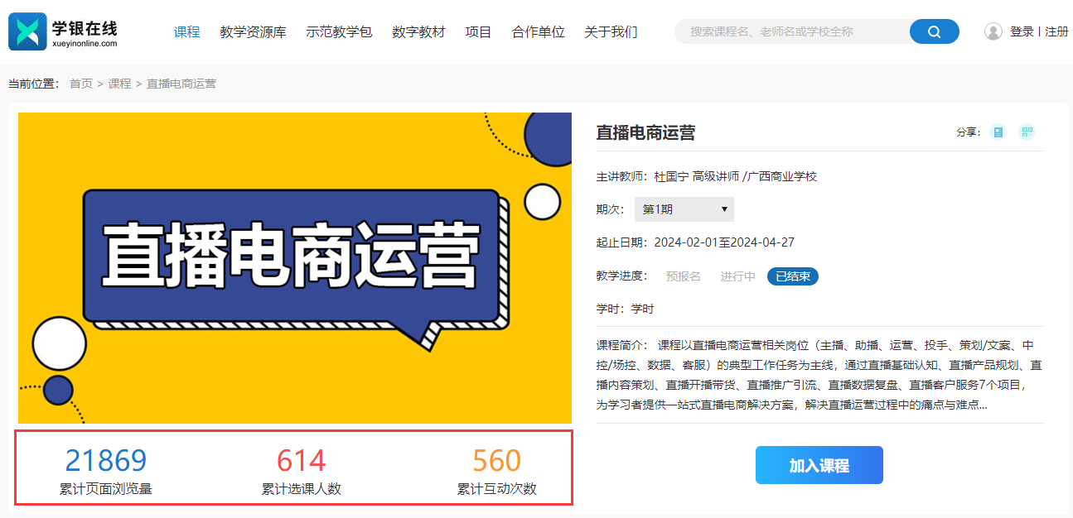Open the 课程 navigation menu

[187, 32]
